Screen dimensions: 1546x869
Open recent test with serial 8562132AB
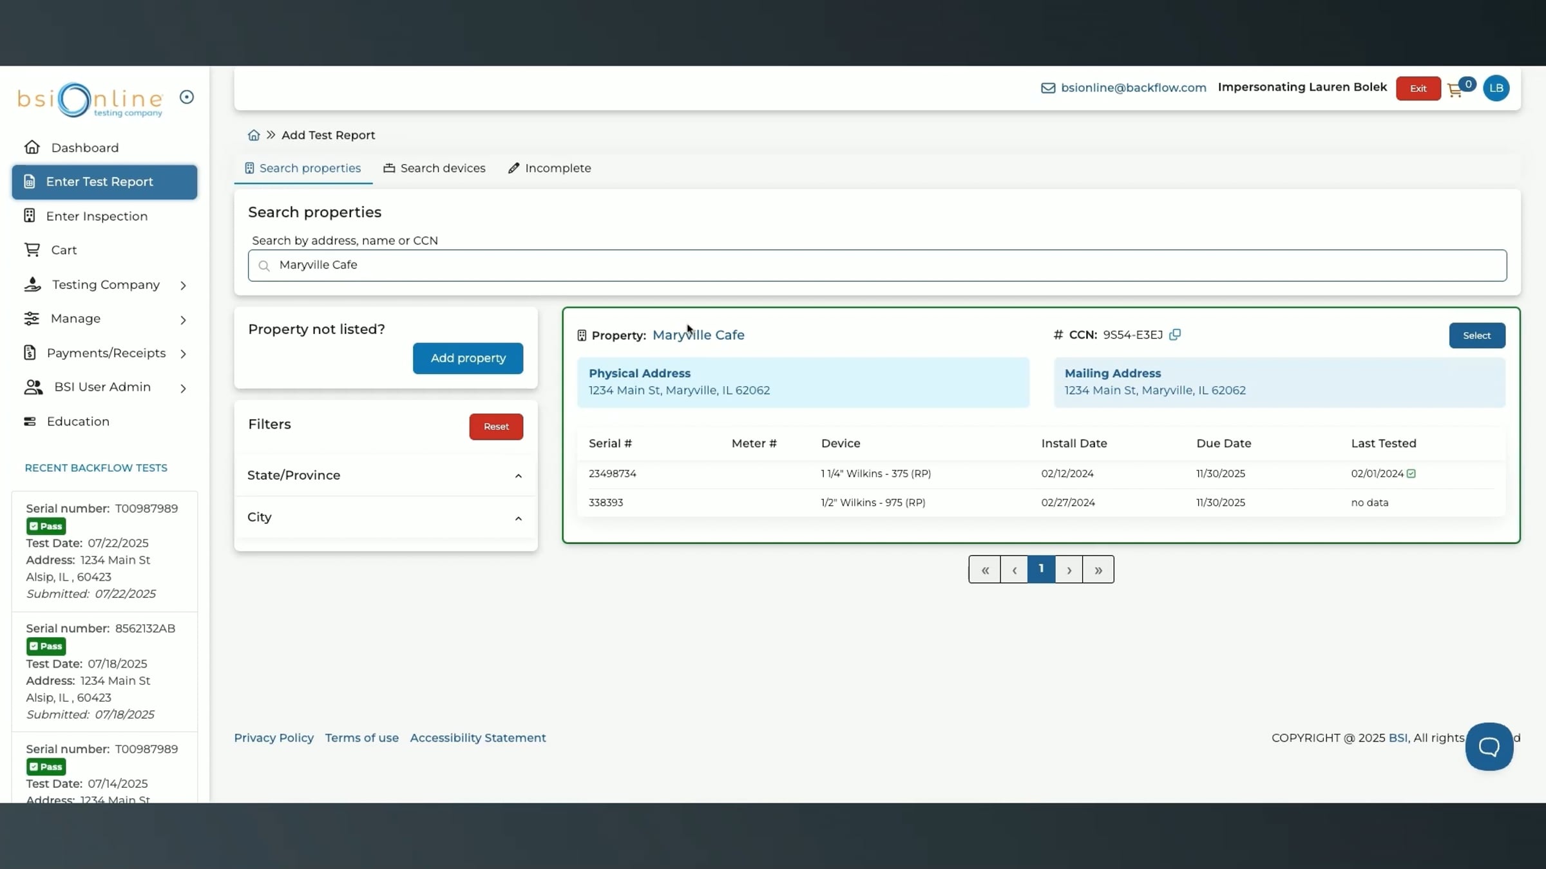click(104, 671)
